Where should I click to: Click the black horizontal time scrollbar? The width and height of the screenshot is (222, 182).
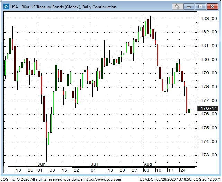(x=133, y=167)
